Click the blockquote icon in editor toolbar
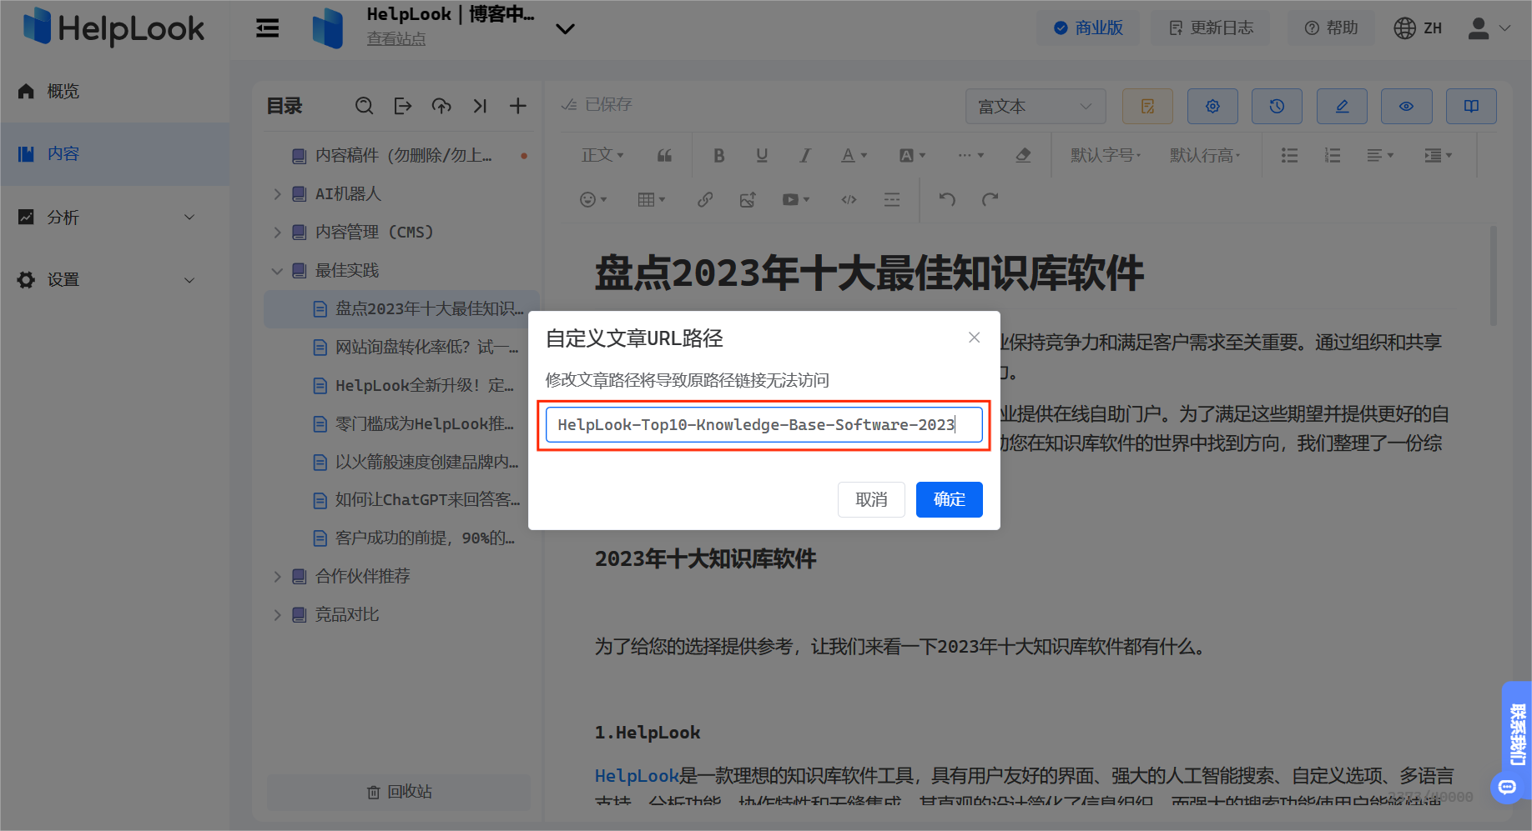 point(664,155)
